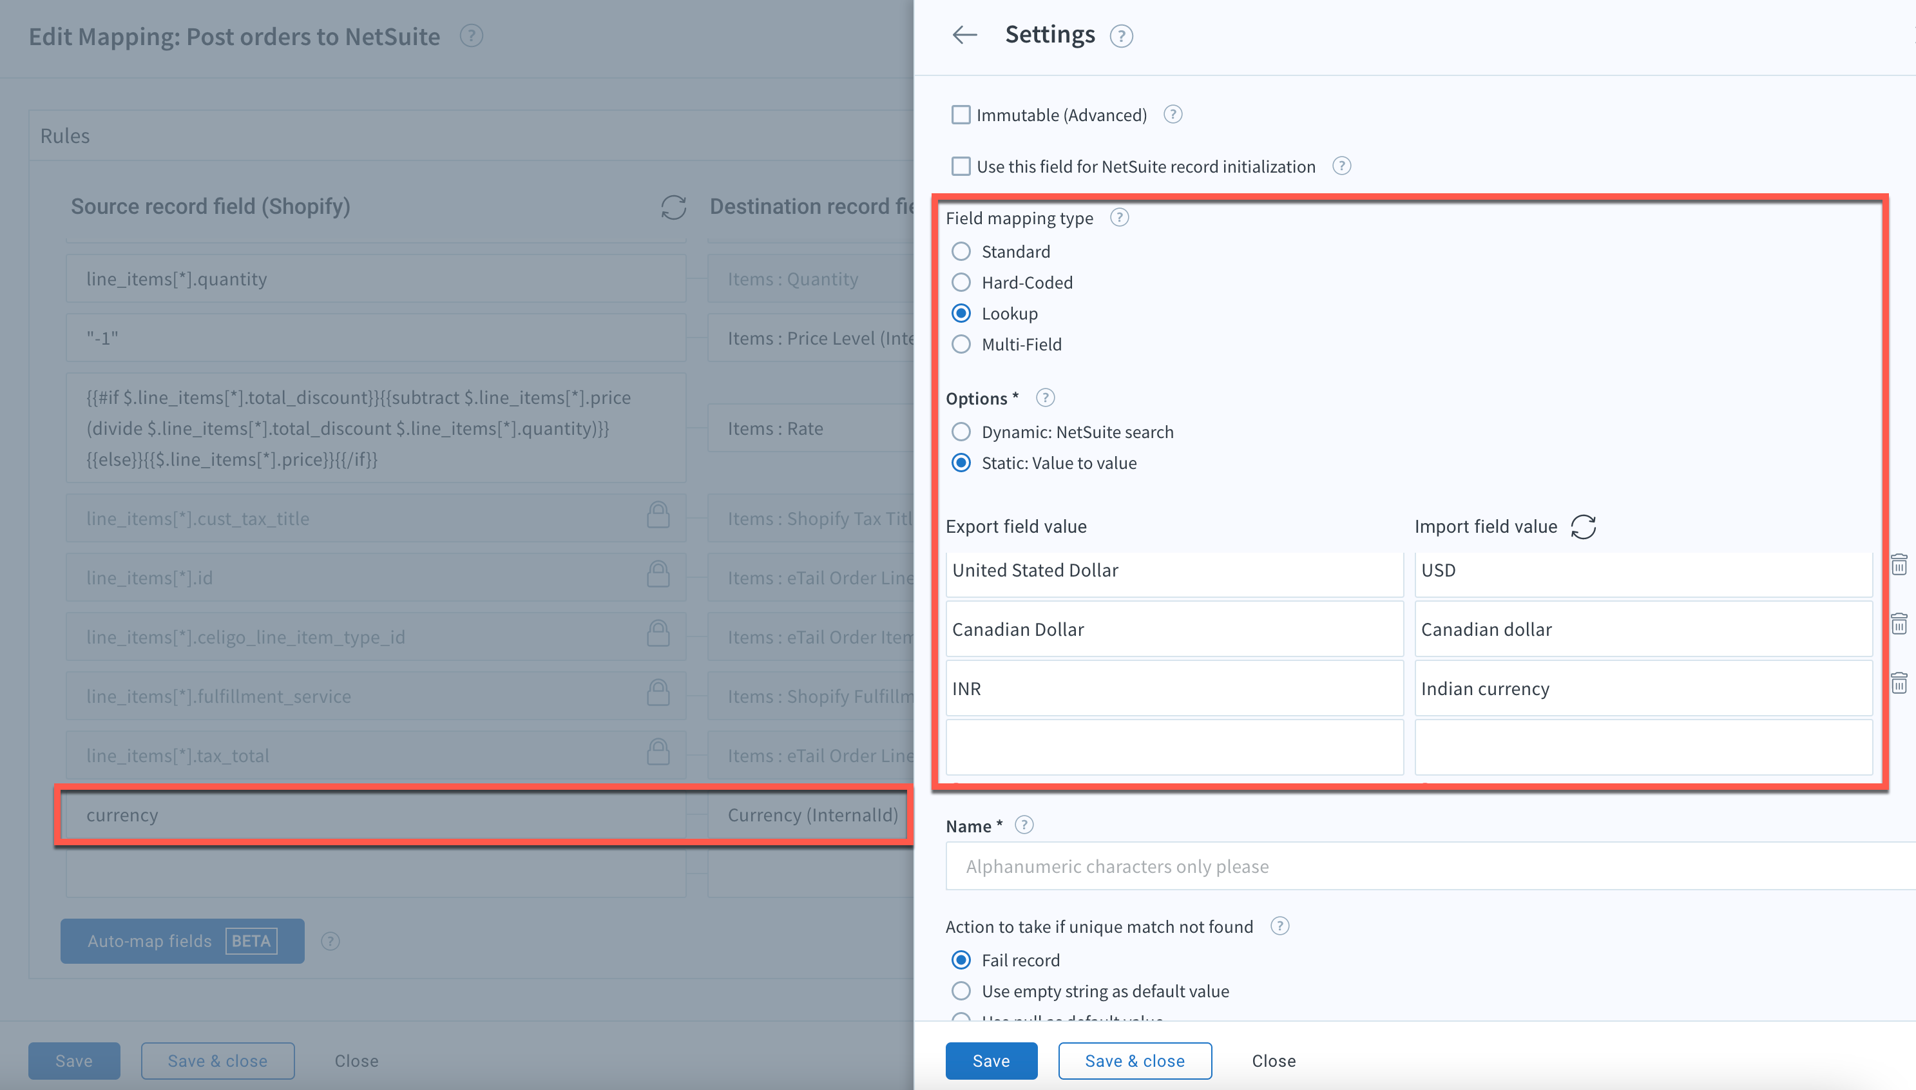Open help icon beside Options

[1045, 397]
